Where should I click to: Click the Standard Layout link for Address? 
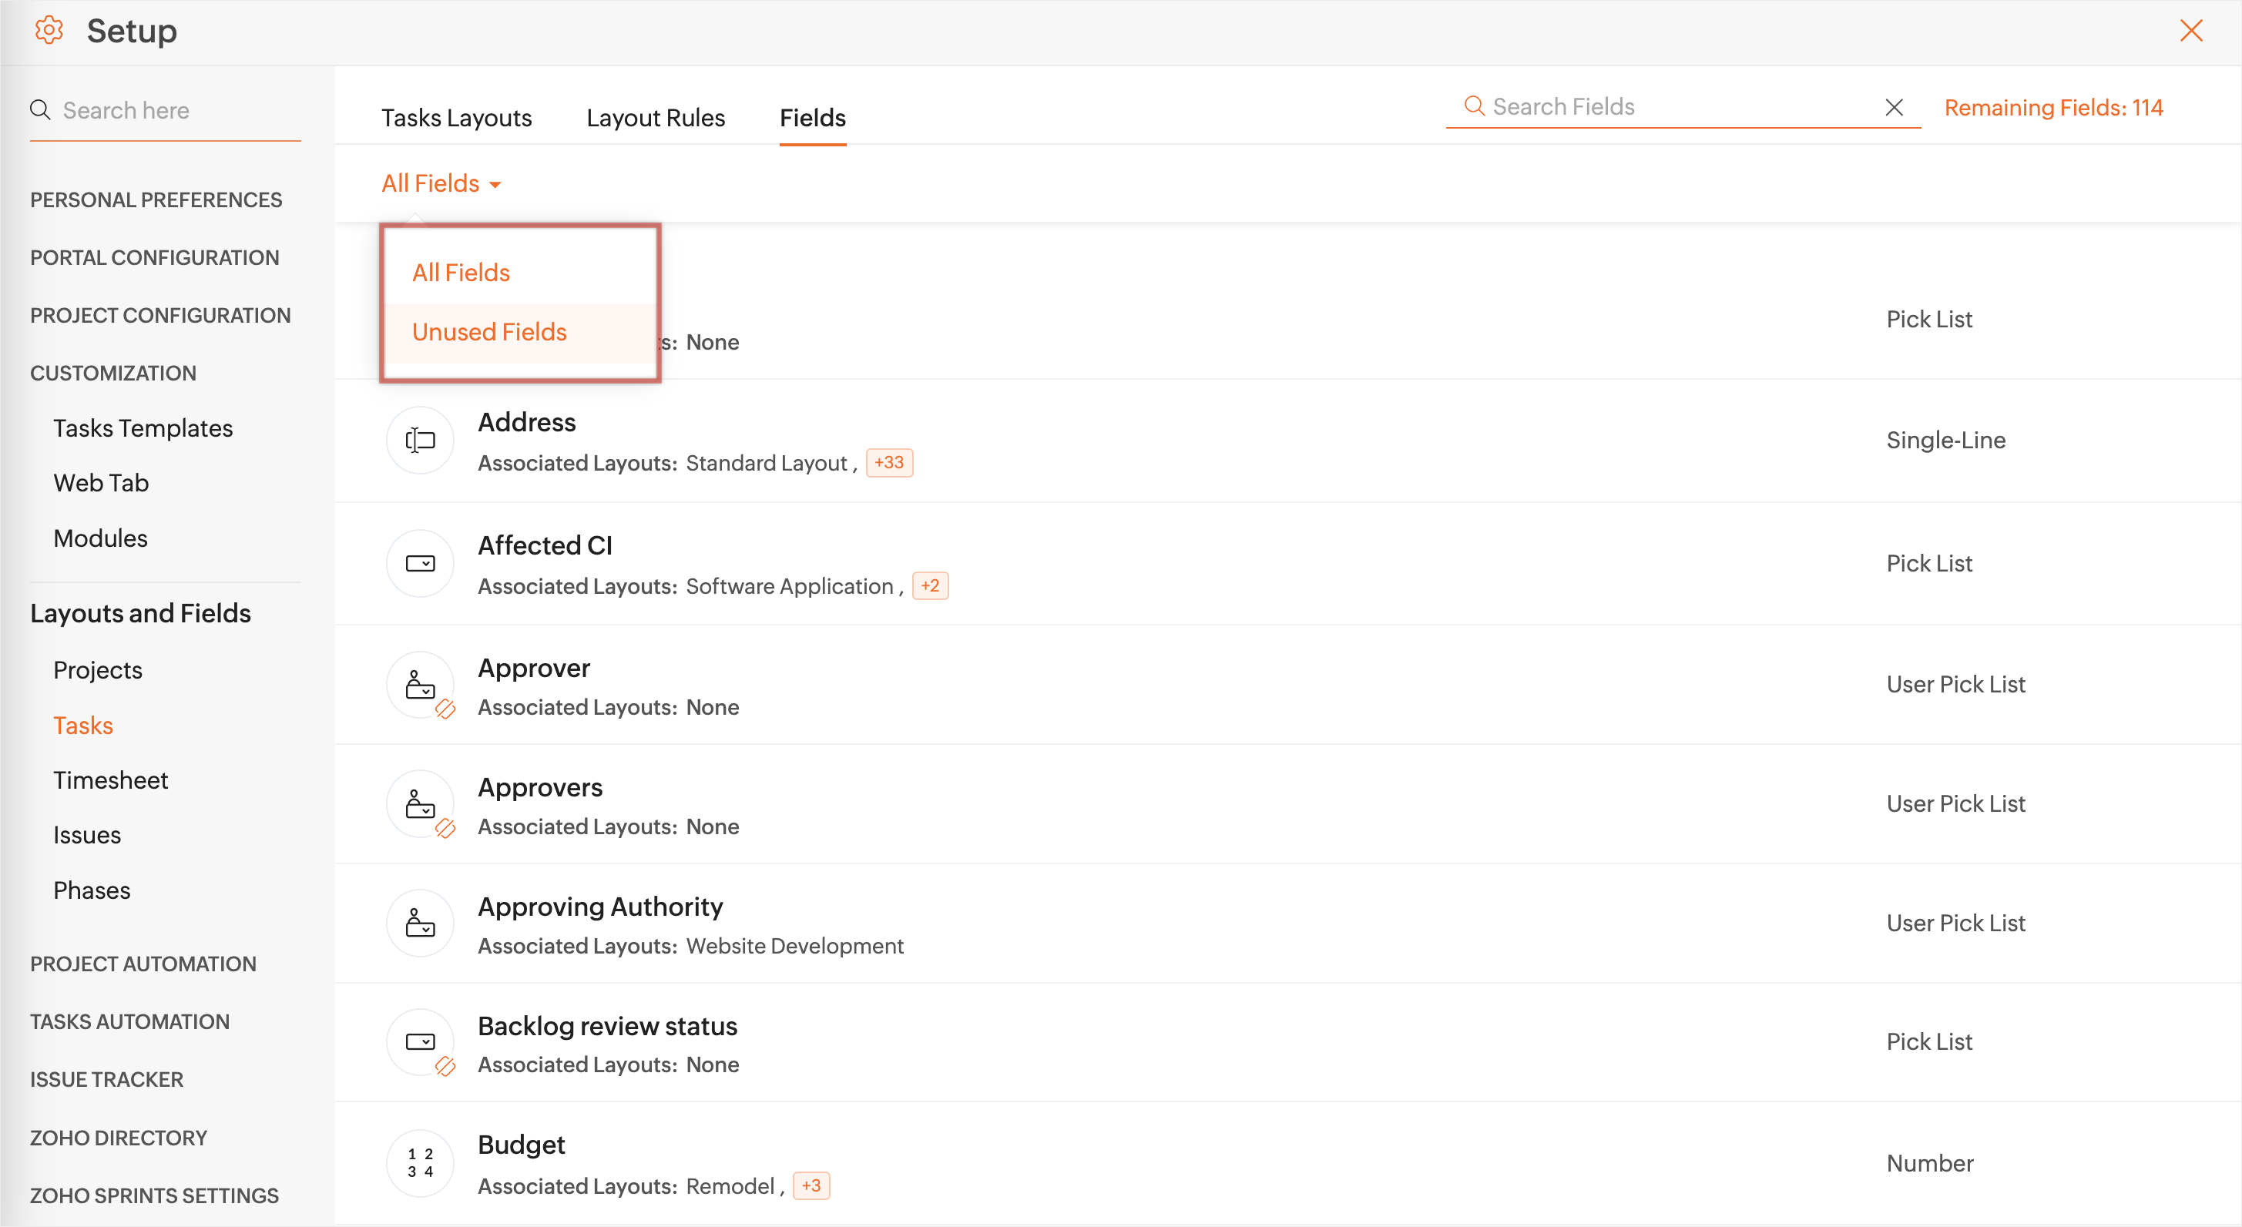point(766,463)
